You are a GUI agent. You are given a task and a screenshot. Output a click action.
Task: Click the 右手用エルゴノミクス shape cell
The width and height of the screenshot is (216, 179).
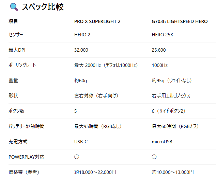(171, 96)
